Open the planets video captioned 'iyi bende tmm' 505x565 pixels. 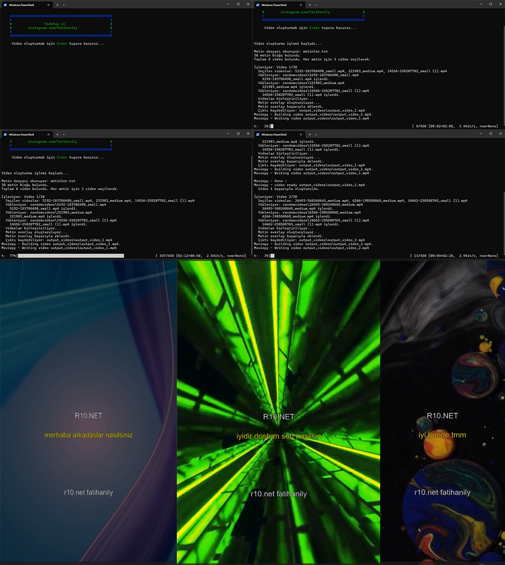coord(443,411)
